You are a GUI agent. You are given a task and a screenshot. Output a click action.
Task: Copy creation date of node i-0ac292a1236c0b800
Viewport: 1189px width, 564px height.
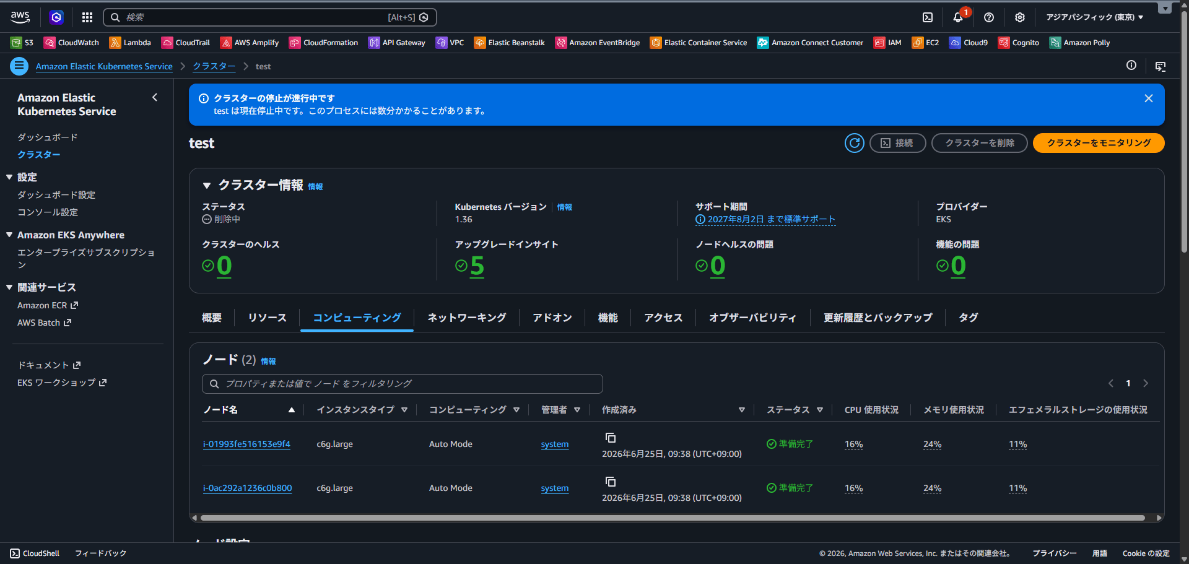pos(611,482)
